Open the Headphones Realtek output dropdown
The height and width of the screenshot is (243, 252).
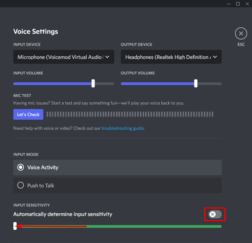coord(171,57)
